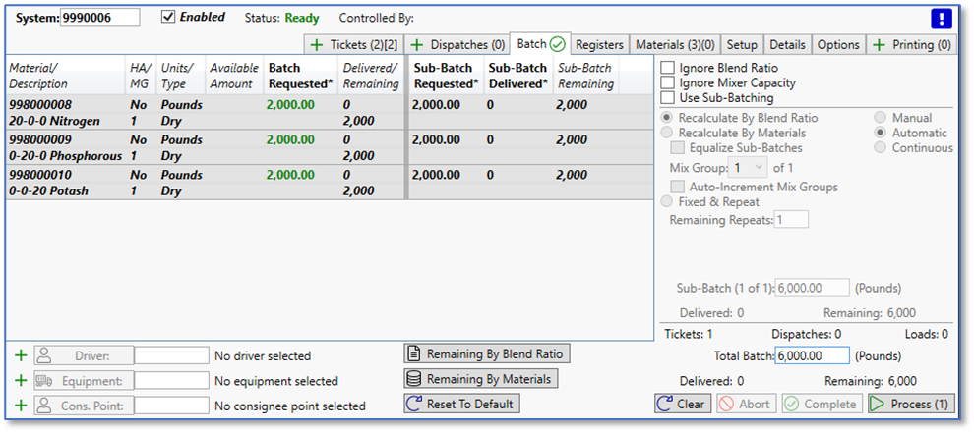Click Remaining By Blend Ratio button
Image resolution: width=974 pixels, height=433 pixels.
coord(487,353)
